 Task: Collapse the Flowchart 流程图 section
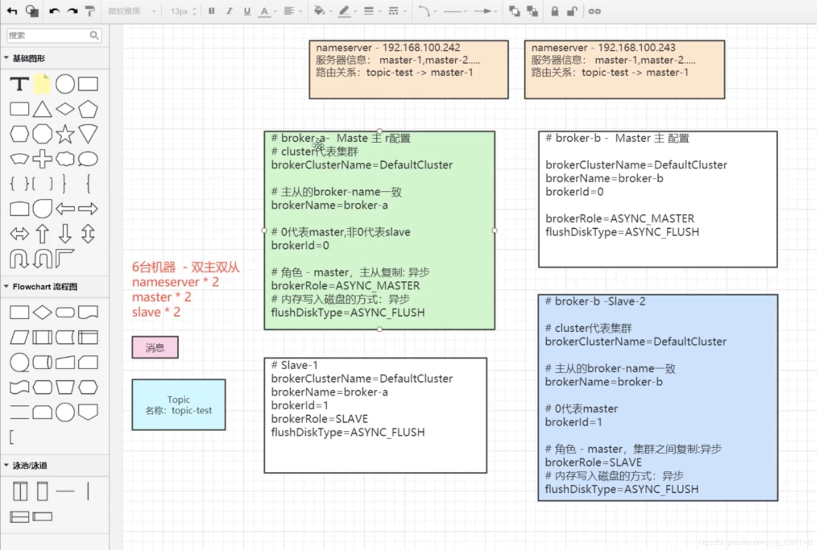click(x=6, y=286)
